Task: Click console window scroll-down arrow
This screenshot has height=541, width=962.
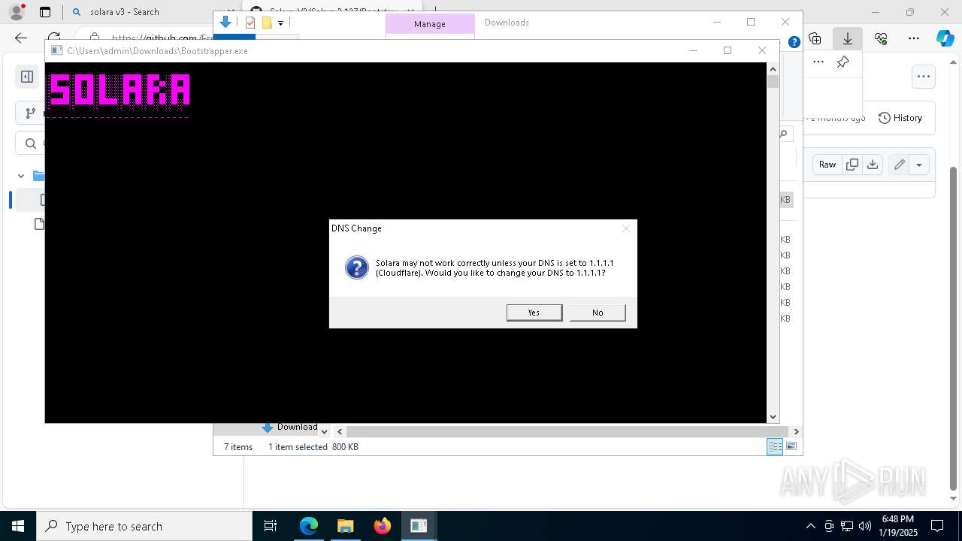Action: [x=773, y=417]
